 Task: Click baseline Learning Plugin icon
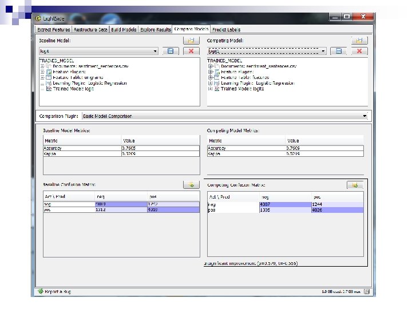pos(48,83)
